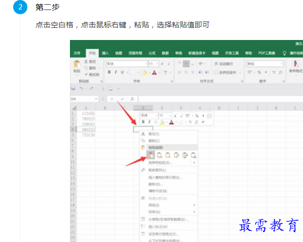
Task: Pick mini toolbar red font color
Action: tap(171, 122)
